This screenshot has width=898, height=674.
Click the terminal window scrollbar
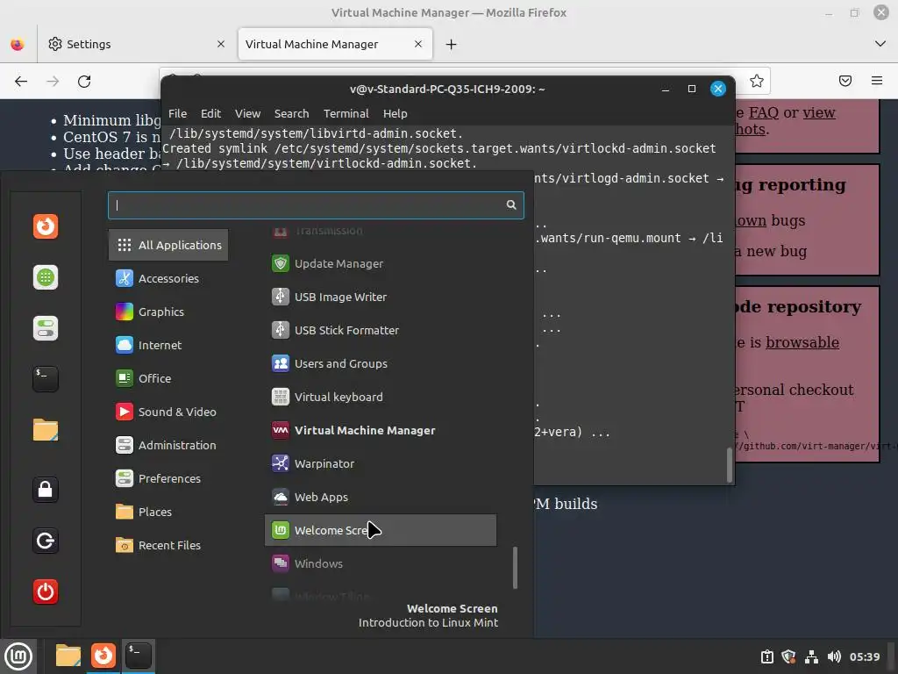(729, 465)
